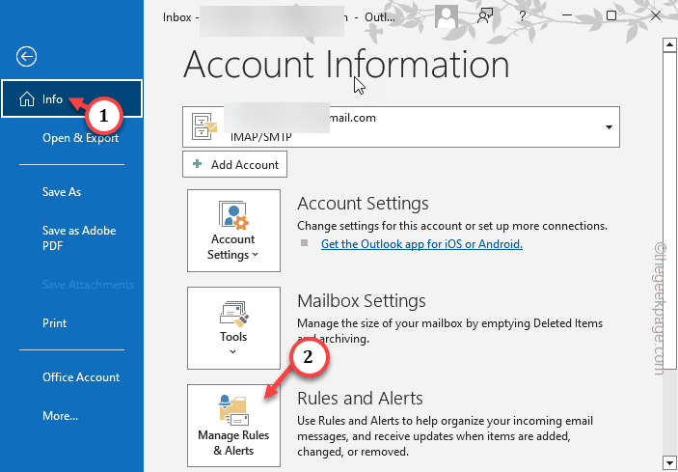Click the Rules and Alerts heading

[360, 399]
